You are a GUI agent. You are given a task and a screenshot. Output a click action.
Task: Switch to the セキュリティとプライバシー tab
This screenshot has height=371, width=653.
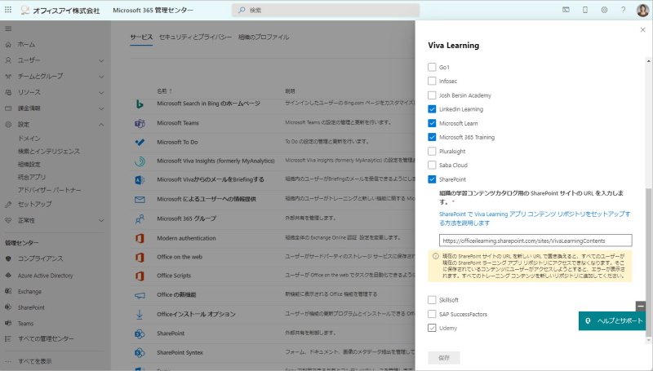(x=195, y=37)
